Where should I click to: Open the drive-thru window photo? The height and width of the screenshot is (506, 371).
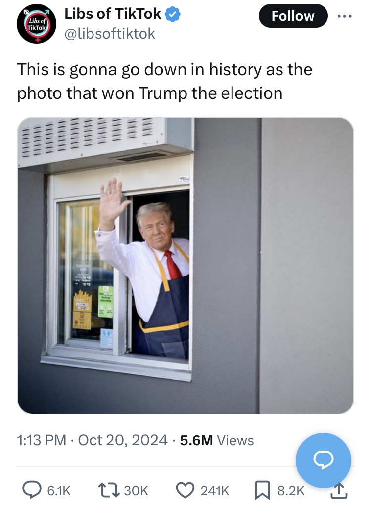185,265
